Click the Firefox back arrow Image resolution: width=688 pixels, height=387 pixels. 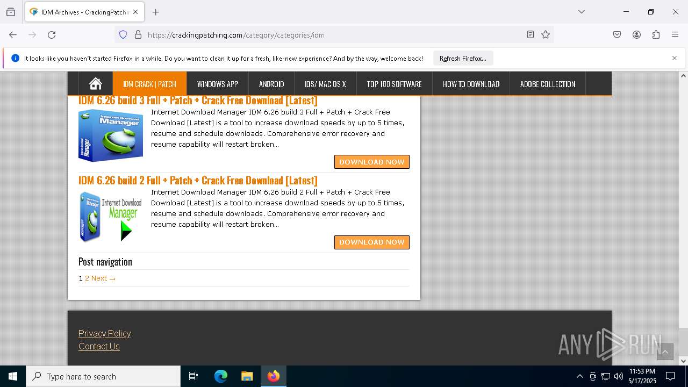[13, 35]
